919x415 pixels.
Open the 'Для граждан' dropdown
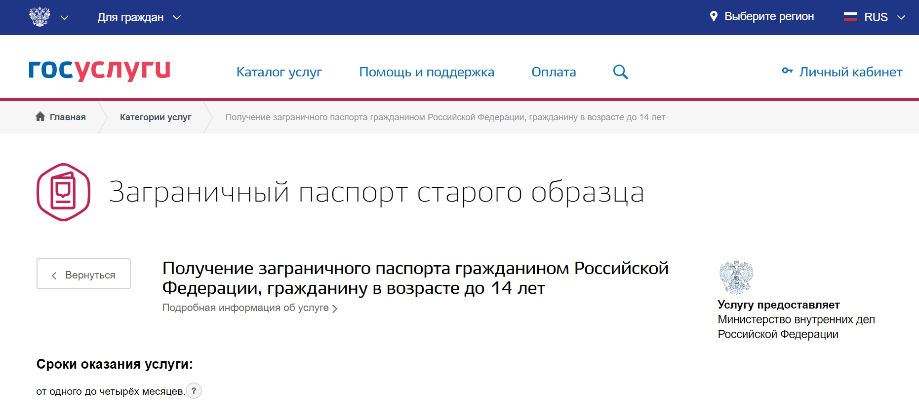pyautogui.click(x=139, y=17)
